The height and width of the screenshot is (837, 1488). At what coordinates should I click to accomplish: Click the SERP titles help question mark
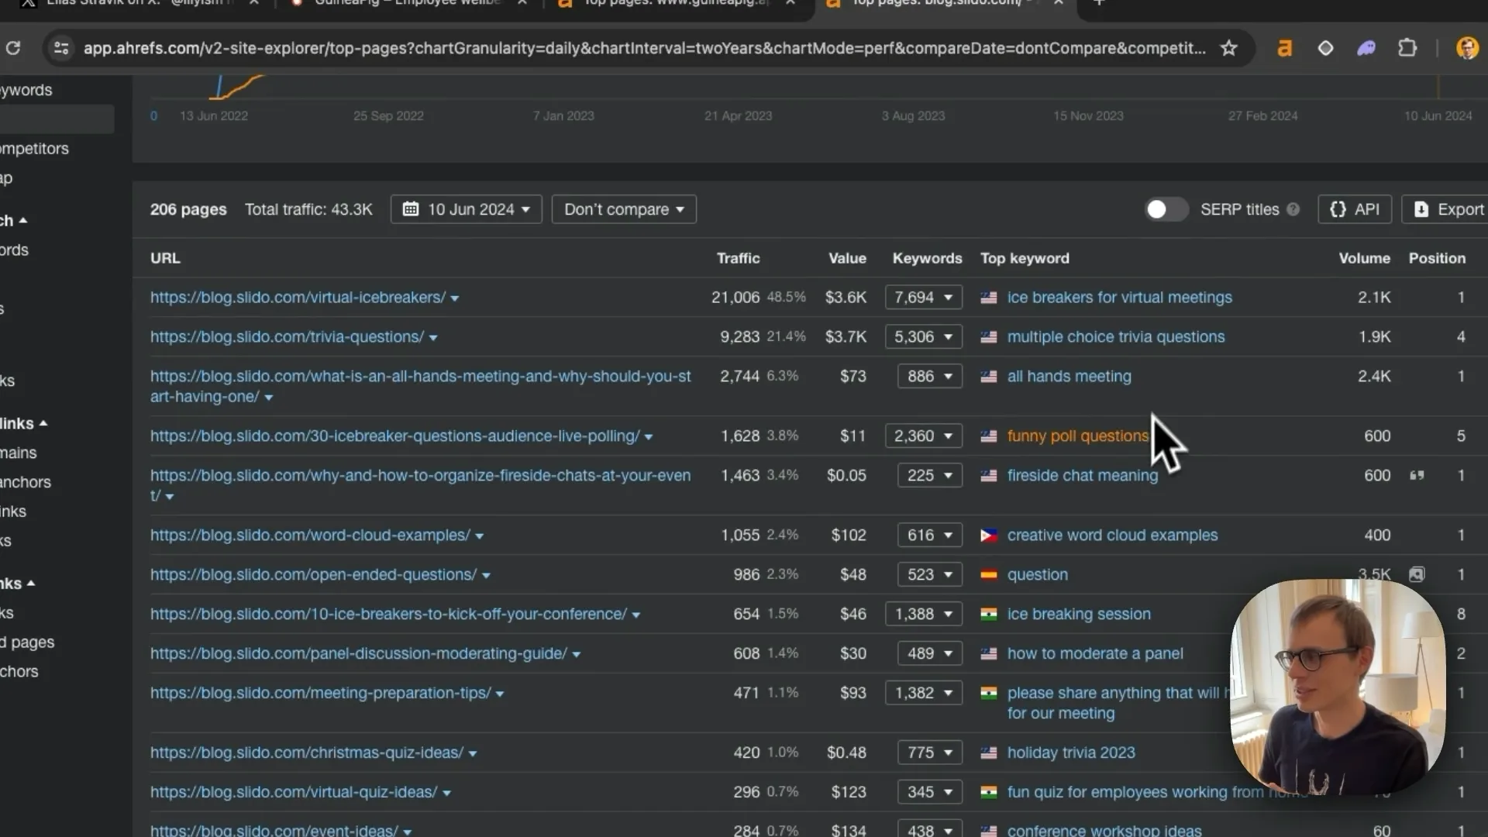(x=1293, y=209)
